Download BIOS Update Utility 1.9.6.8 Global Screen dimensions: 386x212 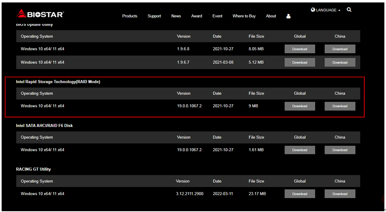[x=300, y=49]
